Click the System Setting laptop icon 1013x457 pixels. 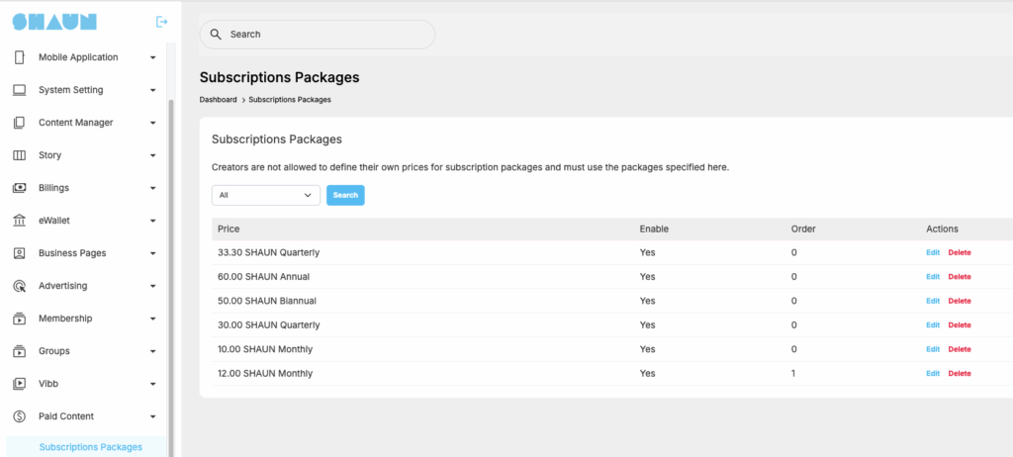[x=20, y=90]
